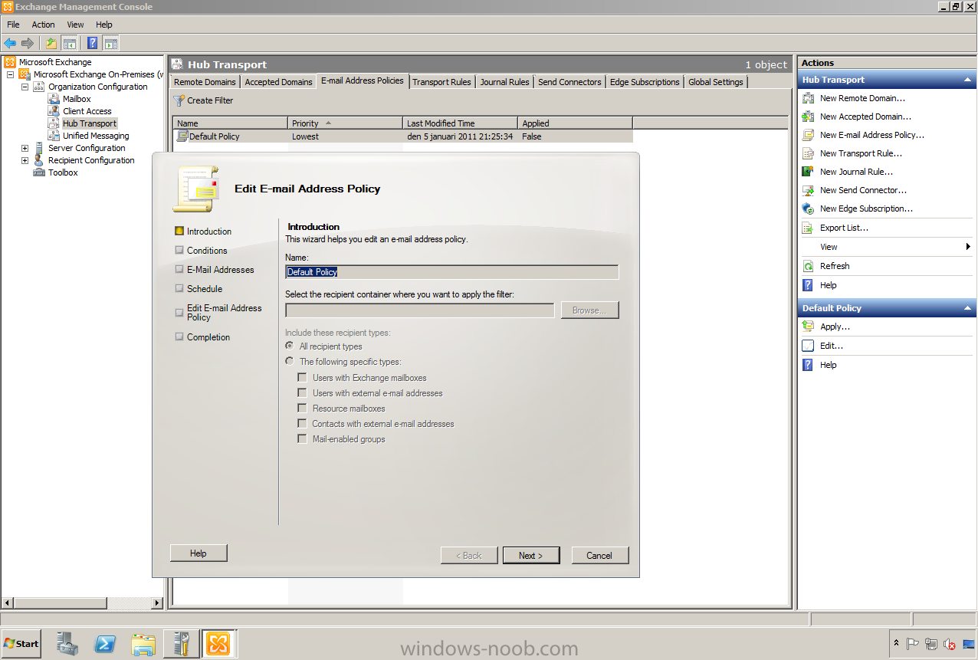This screenshot has width=978, height=660.
Task: Switch to the Remote Domains tab
Action: 205,82
